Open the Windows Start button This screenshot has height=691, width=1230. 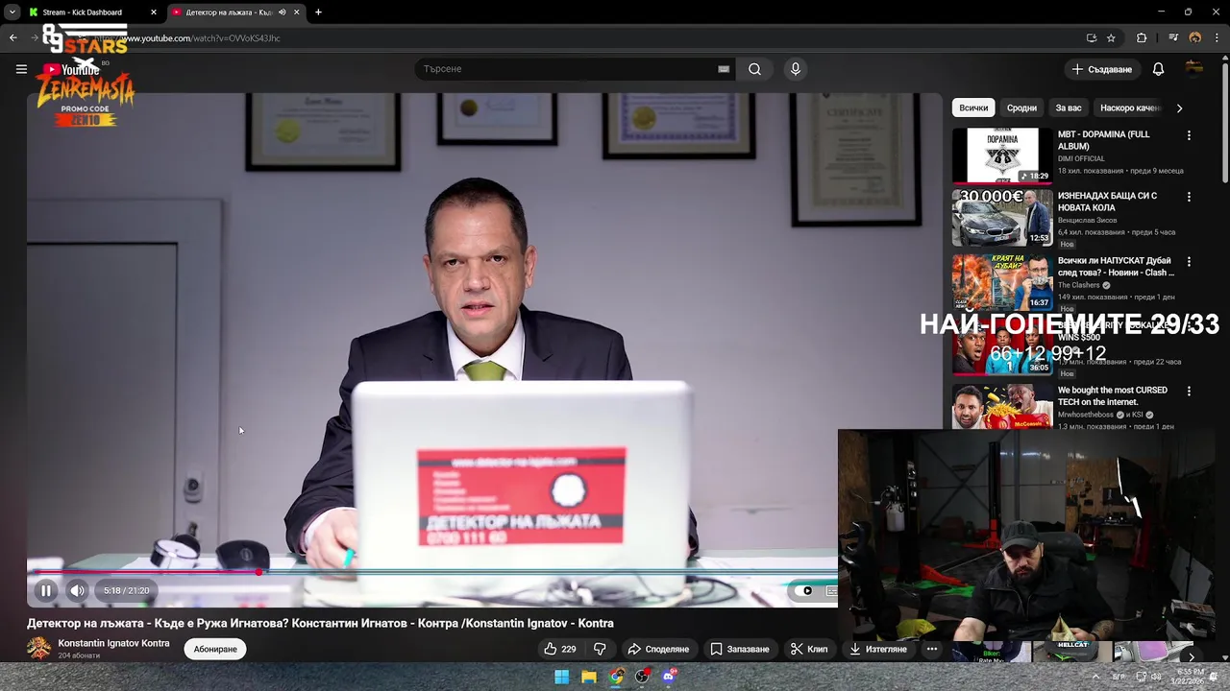click(x=562, y=677)
